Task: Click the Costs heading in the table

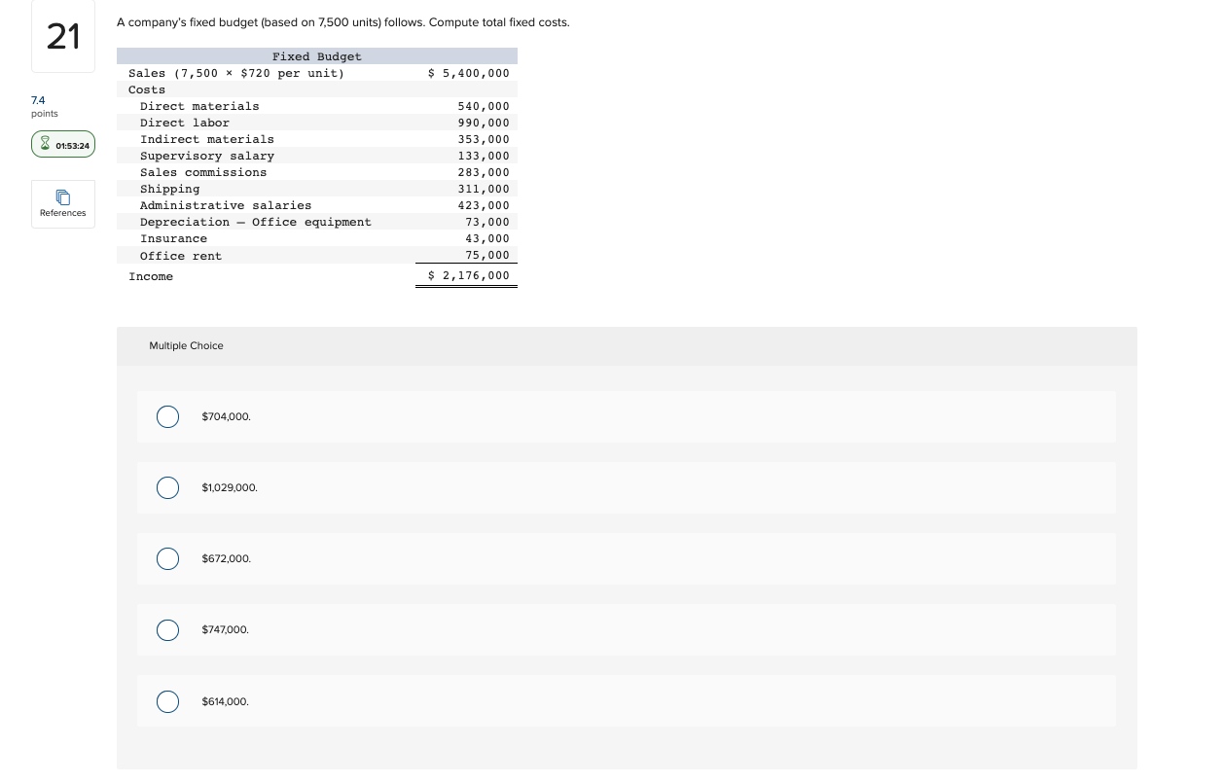Action: click(147, 89)
